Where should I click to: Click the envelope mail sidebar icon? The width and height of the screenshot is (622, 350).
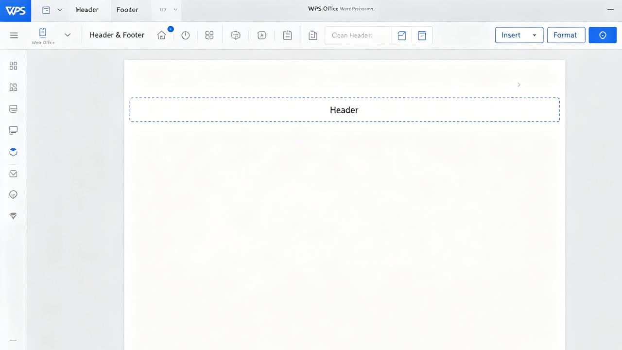point(14,174)
